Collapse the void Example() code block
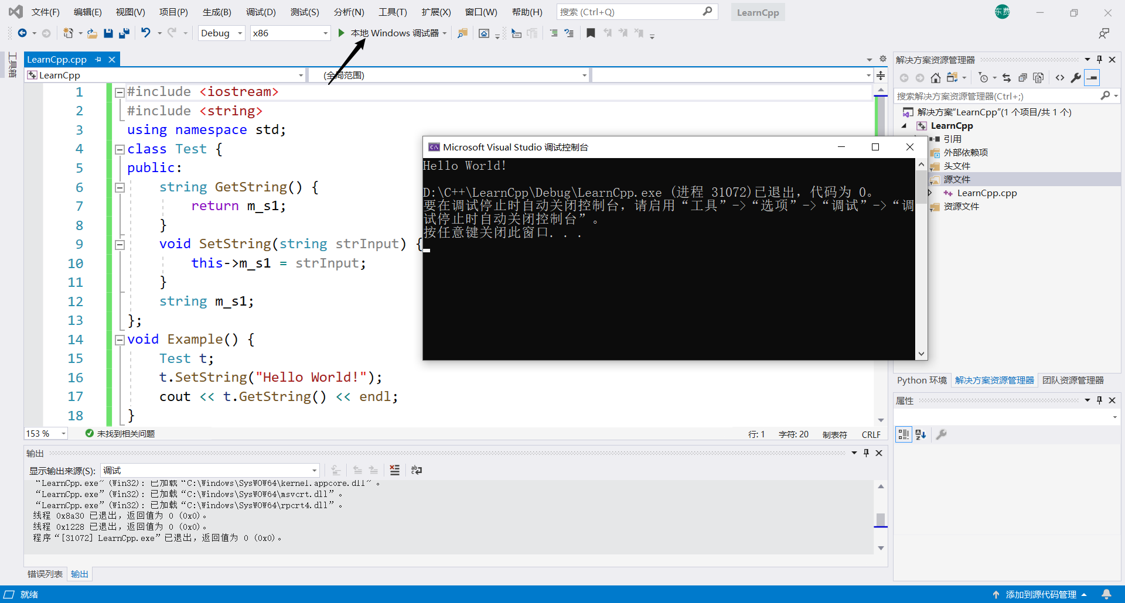The height and width of the screenshot is (603, 1125). 120,340
